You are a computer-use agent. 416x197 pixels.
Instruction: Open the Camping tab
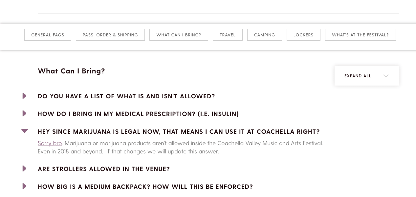[265, 35]
